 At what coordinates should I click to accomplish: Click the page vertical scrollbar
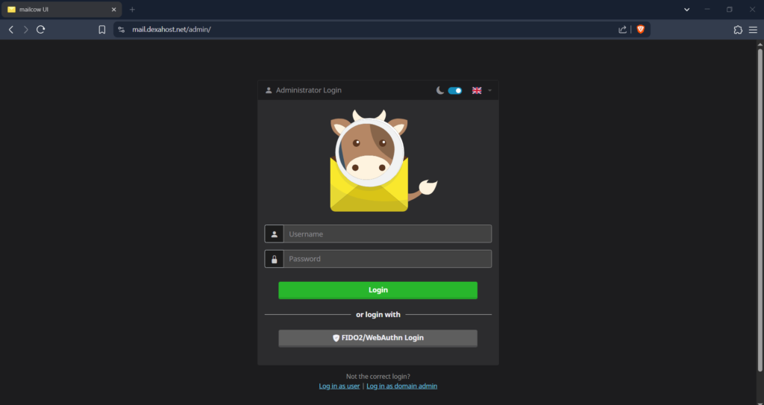click(760, 210)
